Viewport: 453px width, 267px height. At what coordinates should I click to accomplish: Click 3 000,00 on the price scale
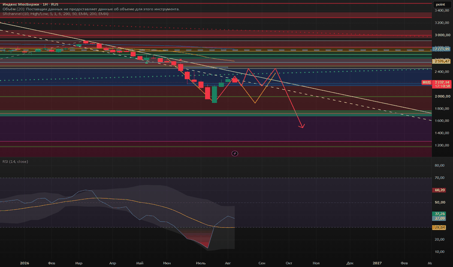click(442, 35)
